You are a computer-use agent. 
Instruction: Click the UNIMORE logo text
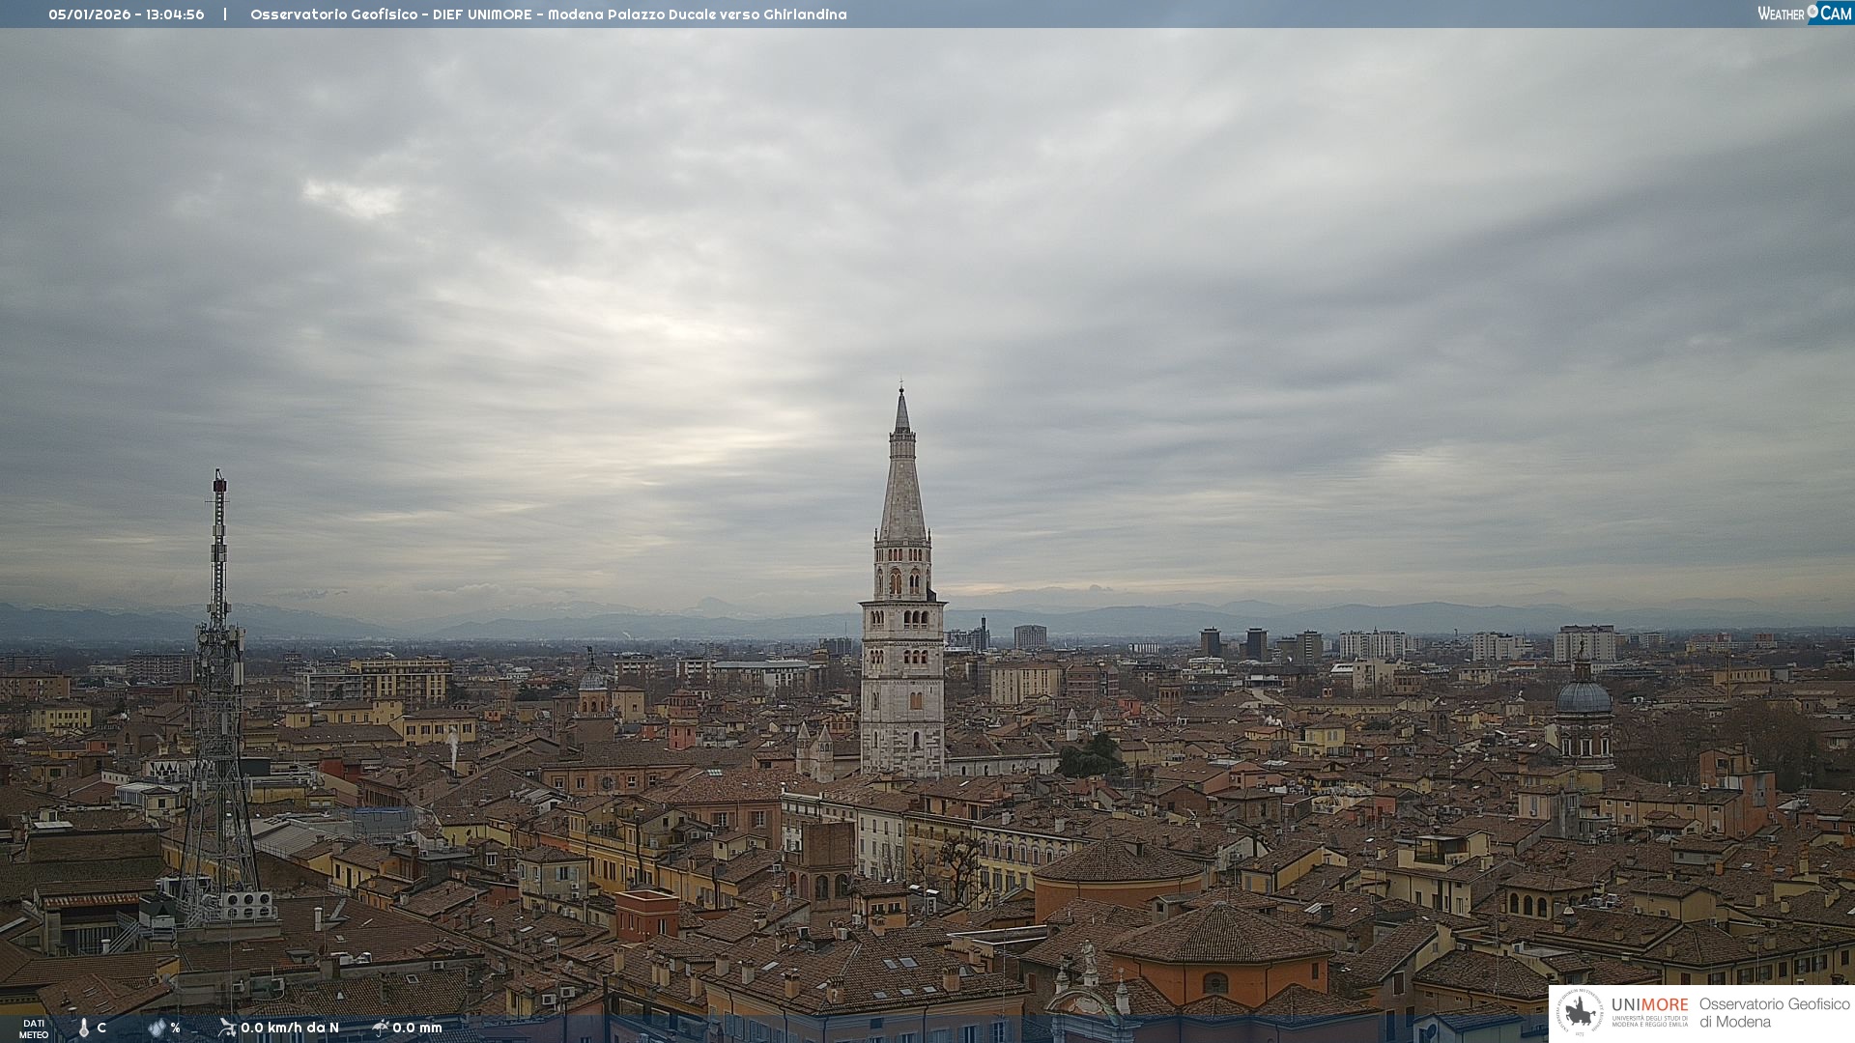[1649, 1005]
